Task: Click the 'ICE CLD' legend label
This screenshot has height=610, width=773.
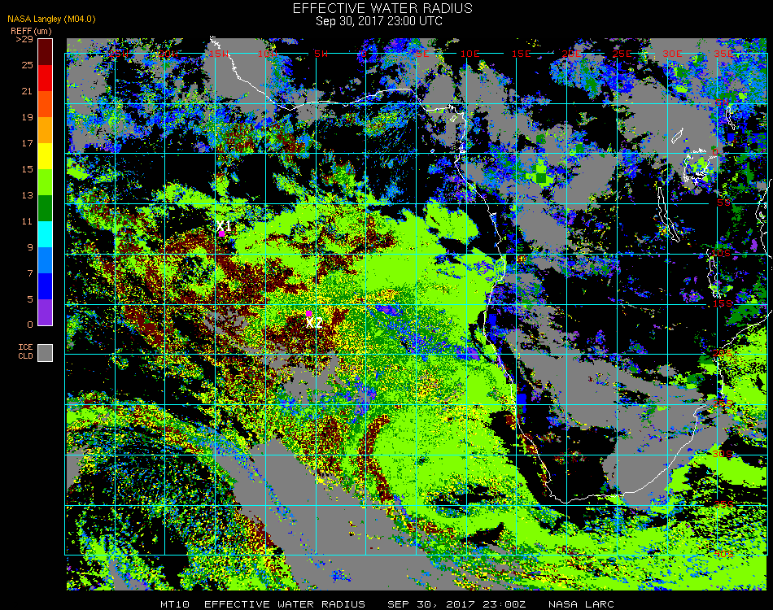Action: click(26, 352)
